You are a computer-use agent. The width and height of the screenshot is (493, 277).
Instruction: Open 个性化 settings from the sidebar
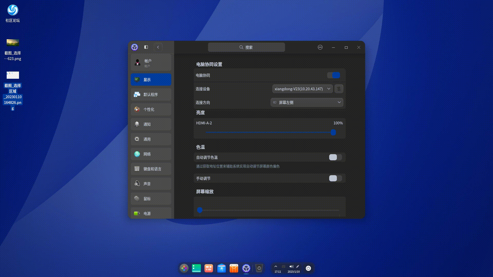[151, 109]
